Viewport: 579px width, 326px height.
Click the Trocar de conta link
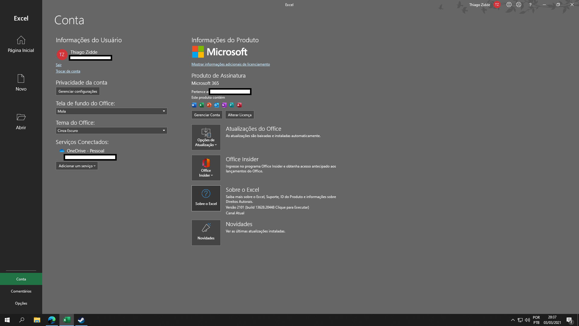[x=68, y=71]
